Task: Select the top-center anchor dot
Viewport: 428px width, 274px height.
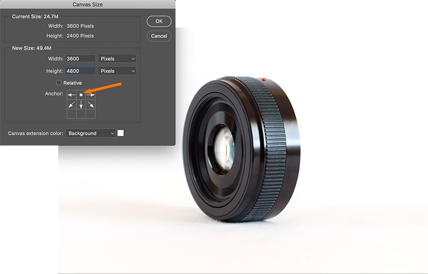Action: pos(81,95)
